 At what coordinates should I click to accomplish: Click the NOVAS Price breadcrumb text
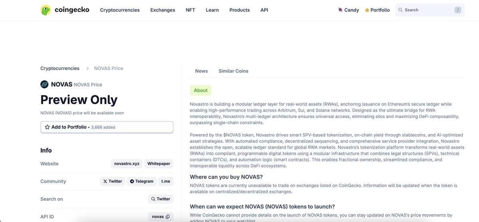(x=109, y=69)
